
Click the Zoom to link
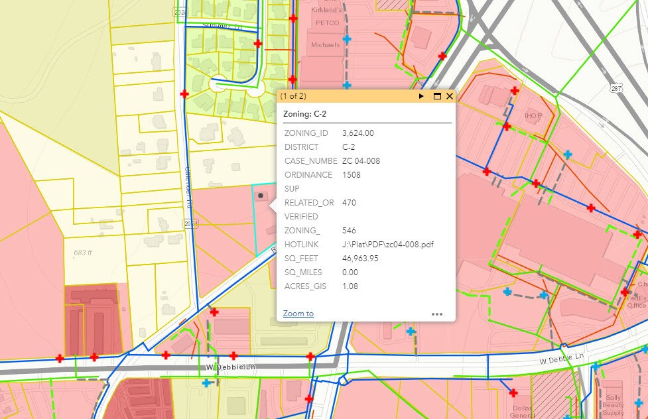click(x=298, y=314)
